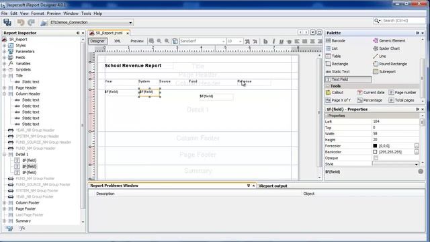The image size is (430, 242).
Task: Close the SR_Report.jrxml tab
Action: coord(128,33)
